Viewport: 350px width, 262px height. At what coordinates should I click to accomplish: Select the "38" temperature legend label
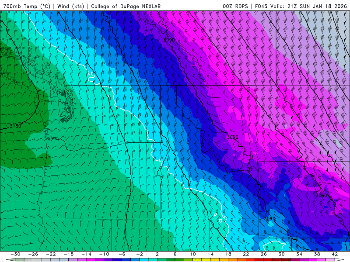317,254
